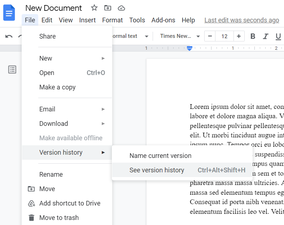Open the Help menu
This screenshot has height=225, width=284.
point(188,20)
